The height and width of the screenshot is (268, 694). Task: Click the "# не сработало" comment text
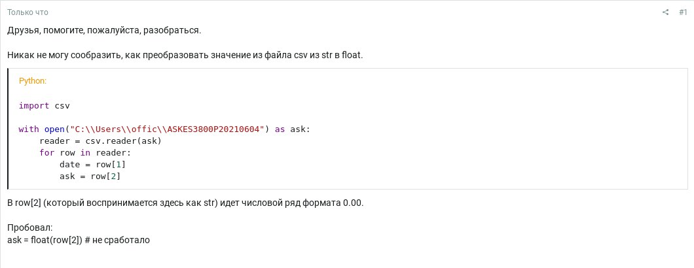117,240
